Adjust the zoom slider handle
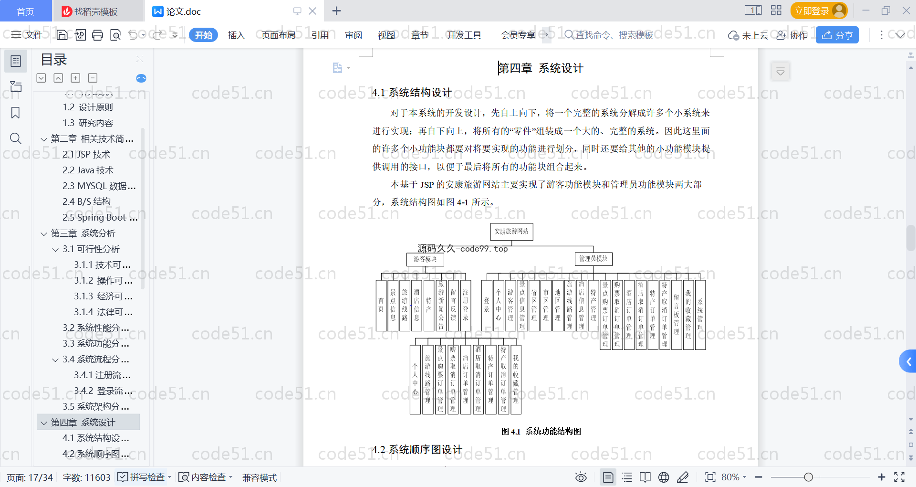The image size is (916, 487). [808, 477]
